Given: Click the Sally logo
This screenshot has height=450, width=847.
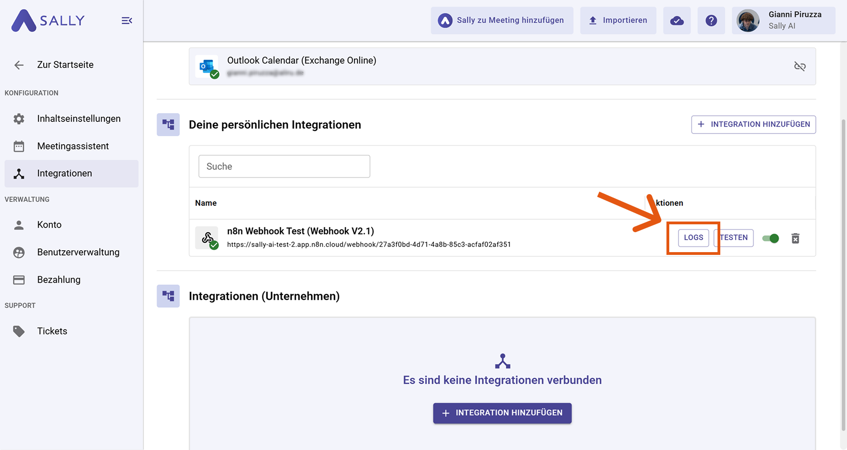Looking at the screenshot, I should (x=48, y=20).
